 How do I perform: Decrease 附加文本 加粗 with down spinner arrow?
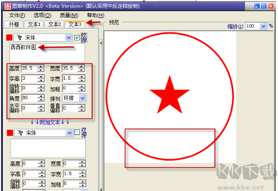pyautogui.click(x=83, y=185)
